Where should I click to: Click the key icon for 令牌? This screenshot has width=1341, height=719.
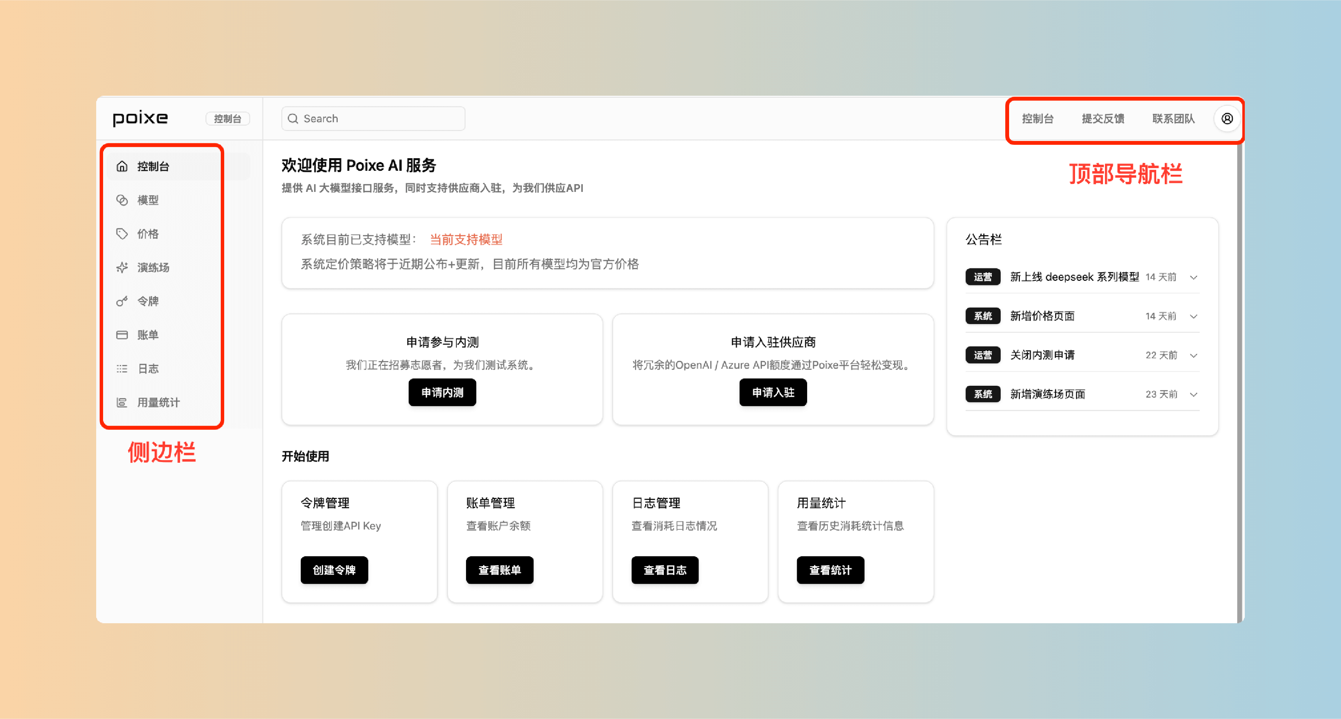[122, 301]
